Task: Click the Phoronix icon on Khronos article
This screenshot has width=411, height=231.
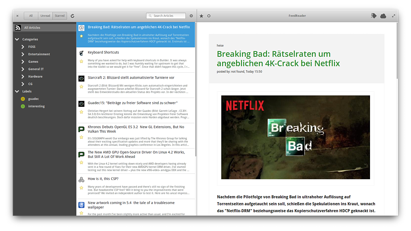Action: pos(81,129)
